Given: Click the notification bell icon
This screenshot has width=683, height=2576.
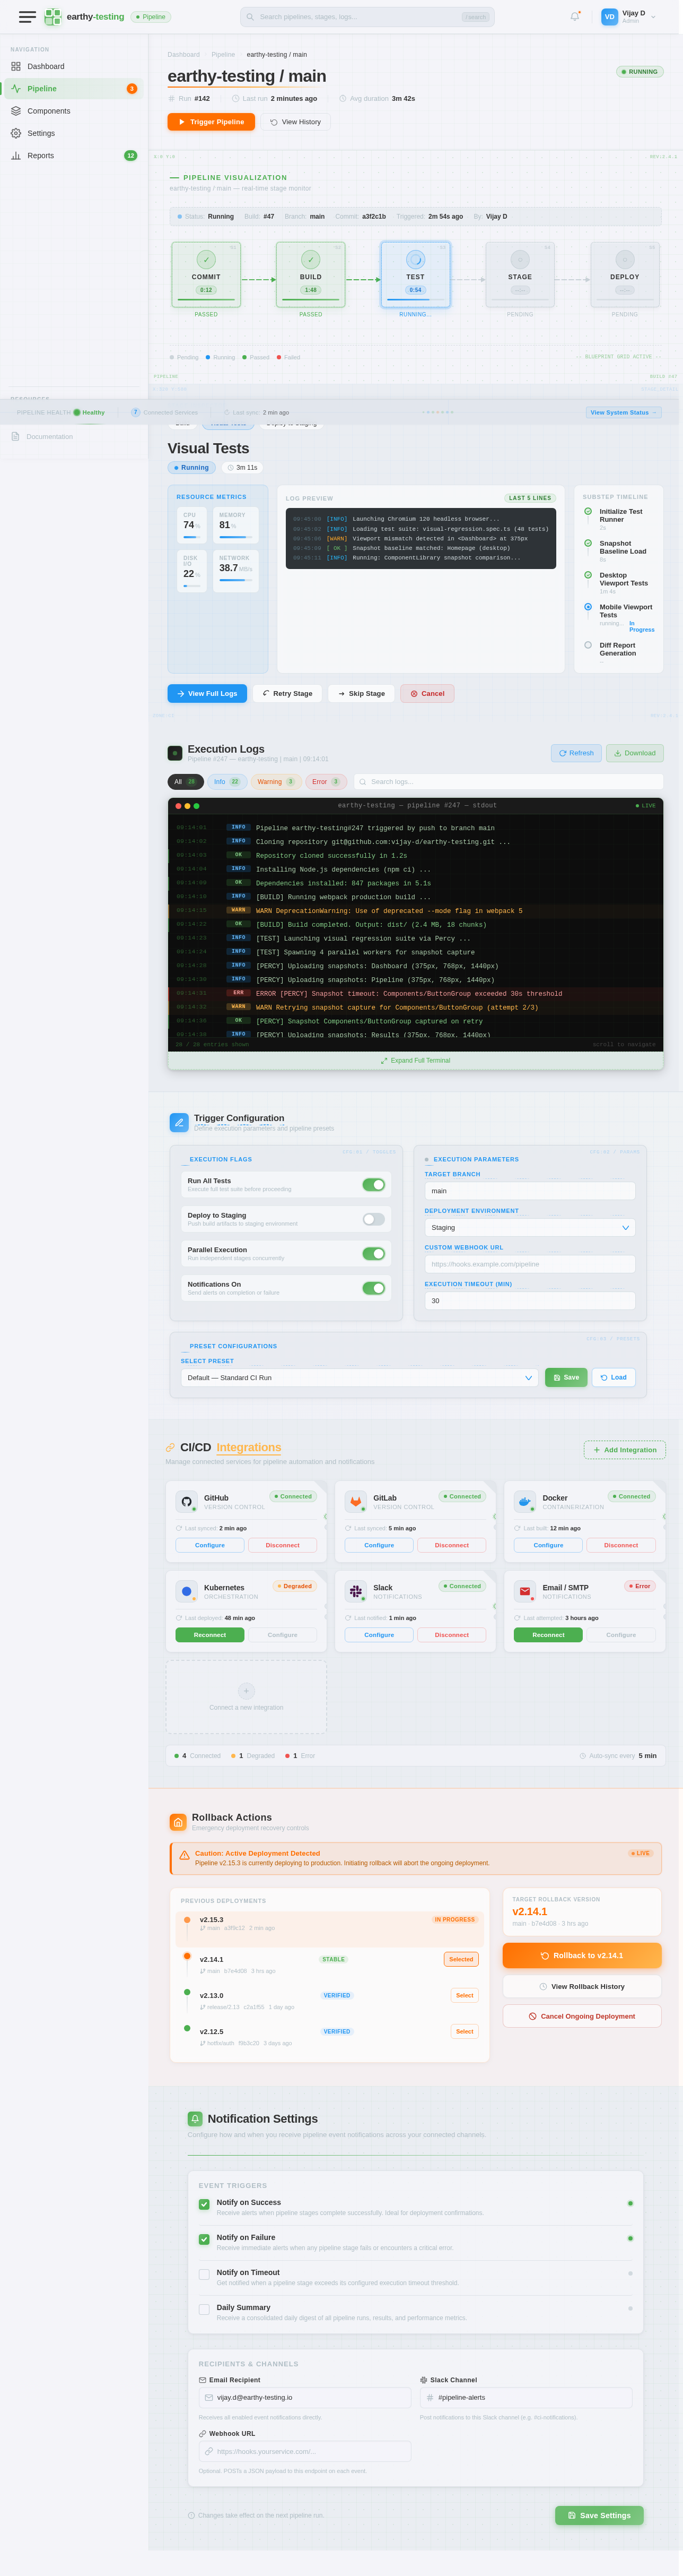Looking at the screenshot, I should [x=575, y=17].
